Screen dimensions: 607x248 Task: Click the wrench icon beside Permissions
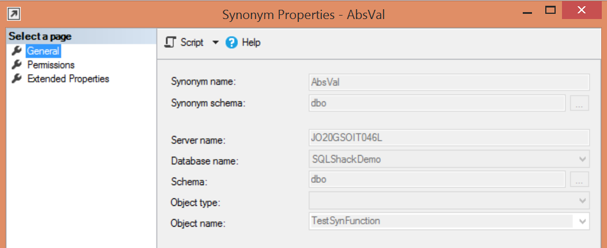(x=17, y=65)
